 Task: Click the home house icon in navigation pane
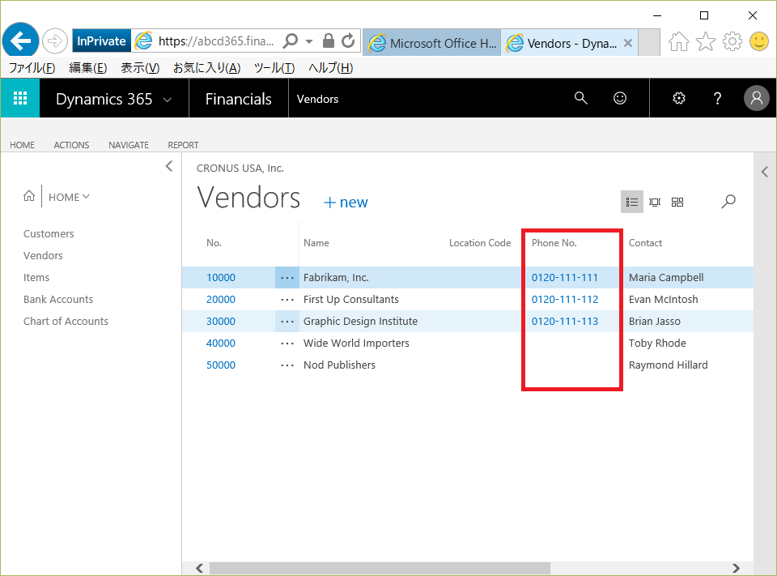pyautogui.click(x=29, y=196)
